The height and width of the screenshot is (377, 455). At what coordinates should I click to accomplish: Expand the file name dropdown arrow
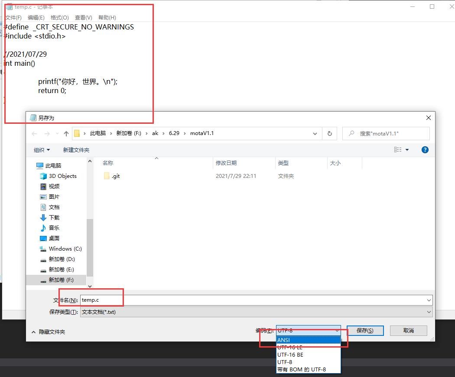[x=429, y=300]
